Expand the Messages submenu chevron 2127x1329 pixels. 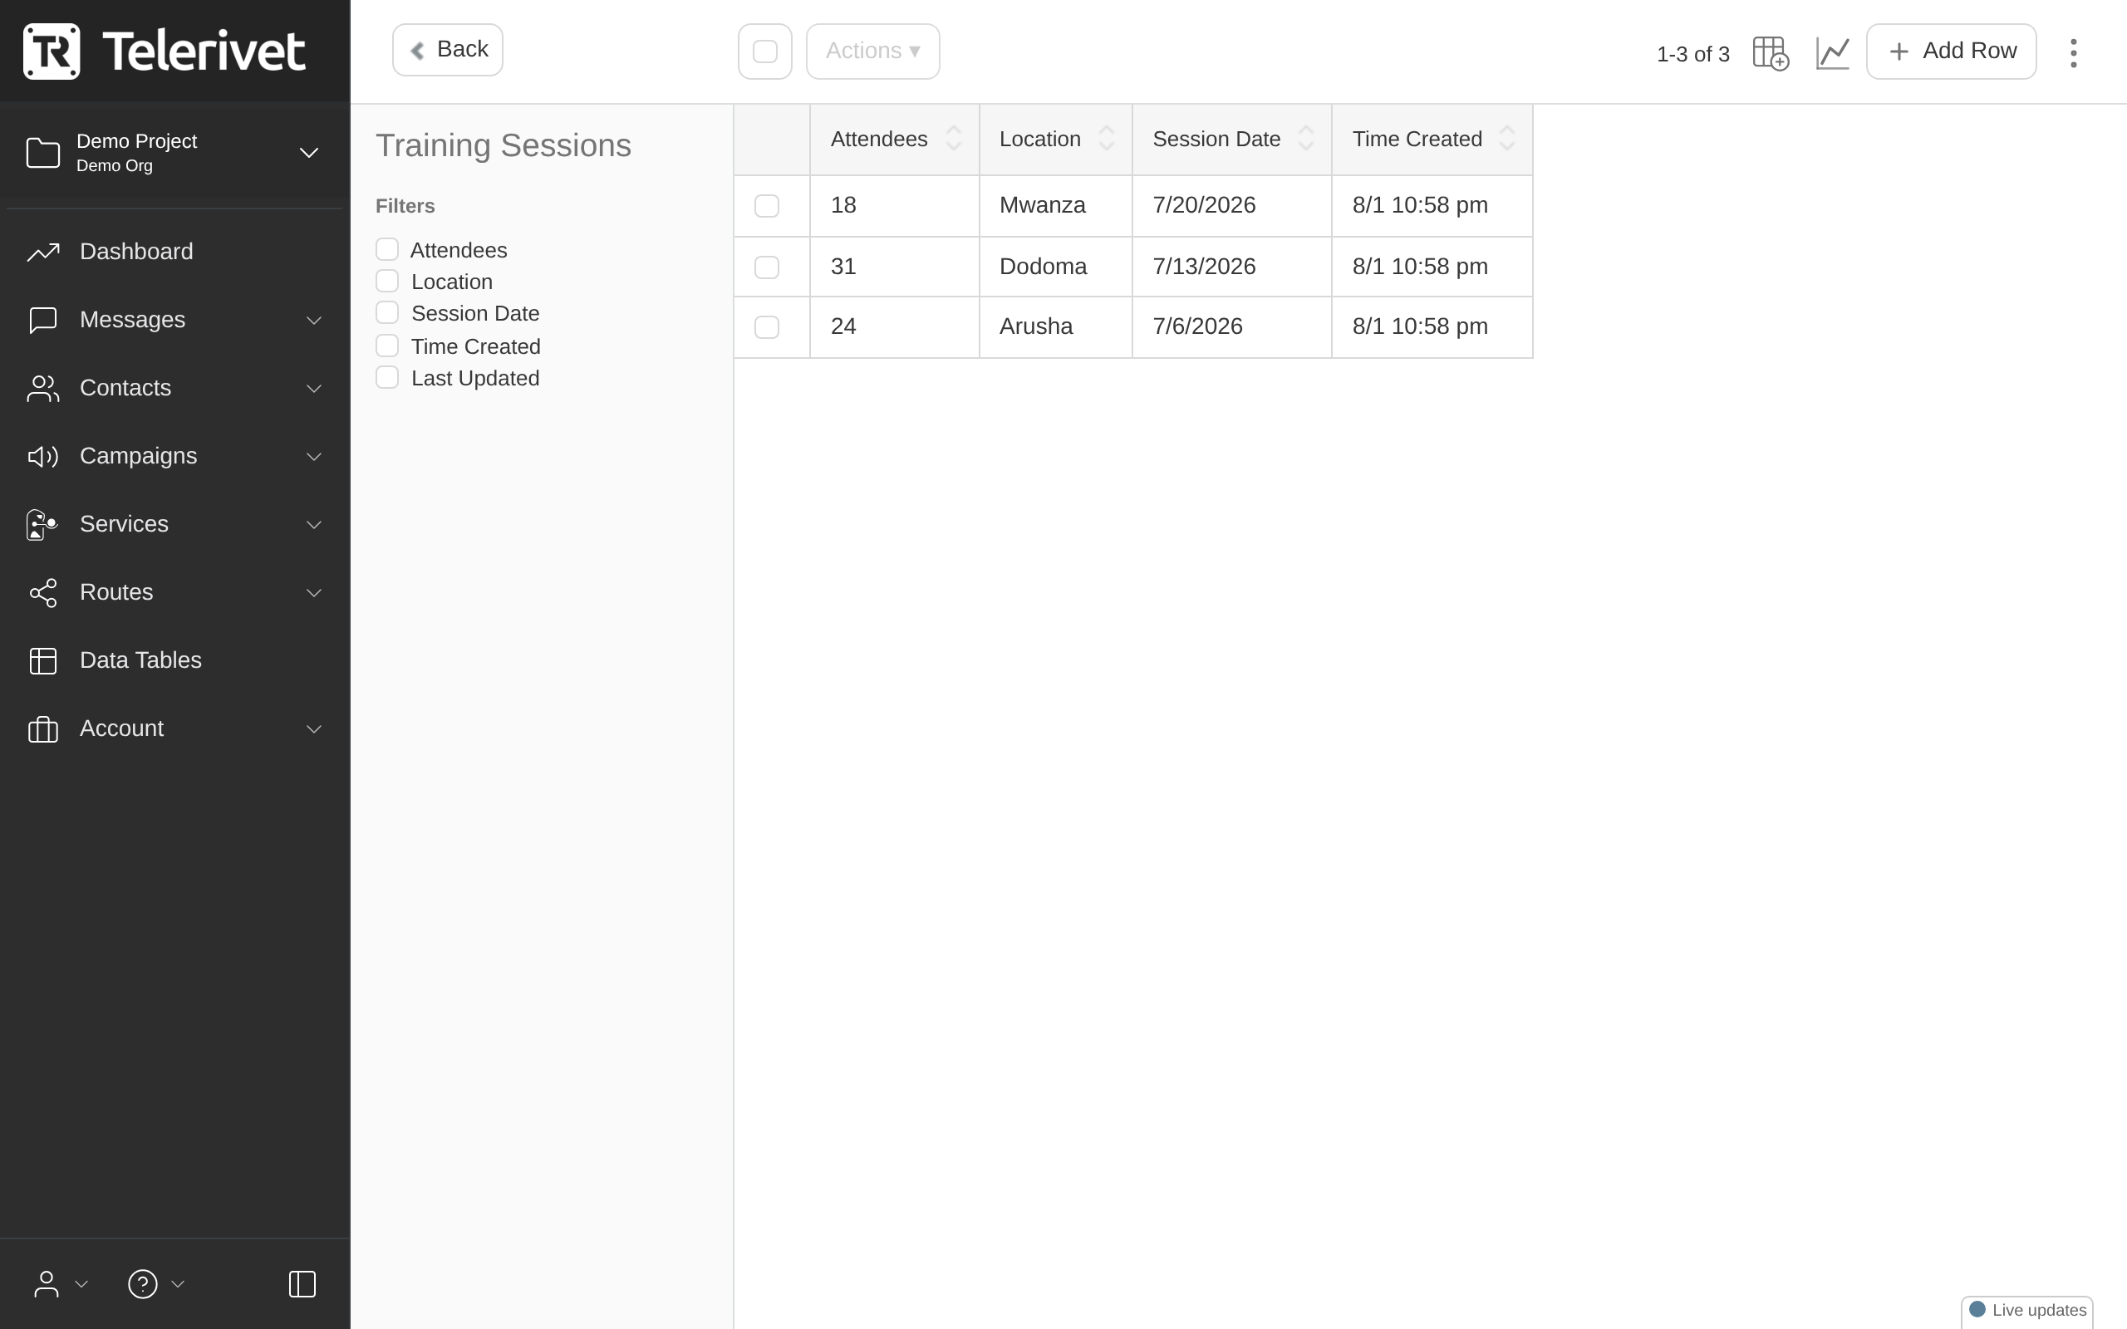[314, 321]
